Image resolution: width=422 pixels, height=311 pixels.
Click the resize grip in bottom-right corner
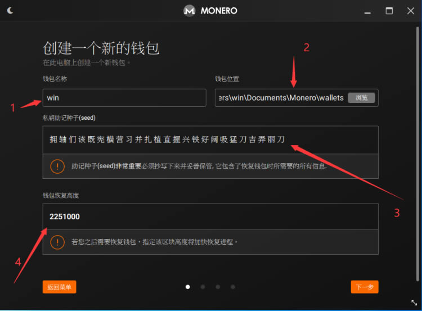414,303
